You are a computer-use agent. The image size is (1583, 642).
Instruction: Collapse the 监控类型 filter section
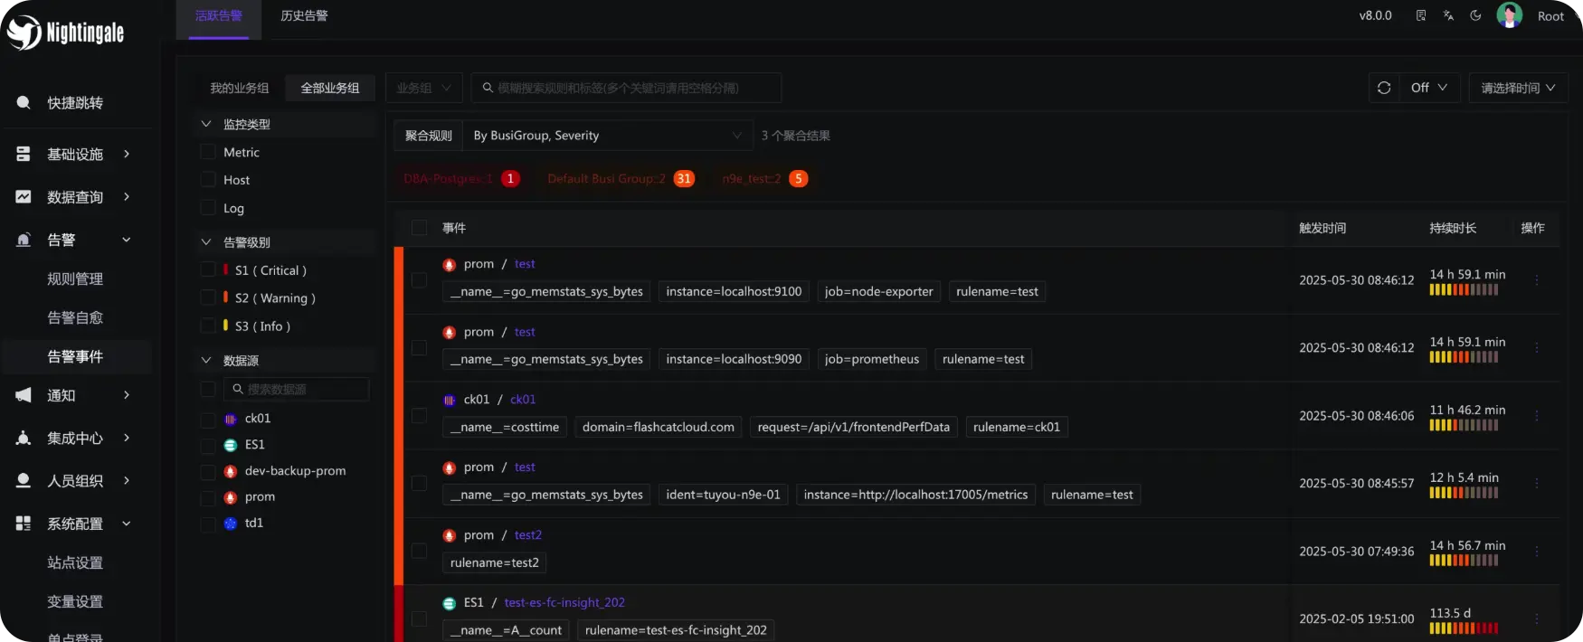tap(206, 124)
